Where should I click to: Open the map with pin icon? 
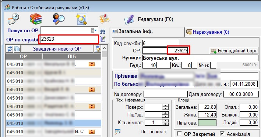click(105, 19)
